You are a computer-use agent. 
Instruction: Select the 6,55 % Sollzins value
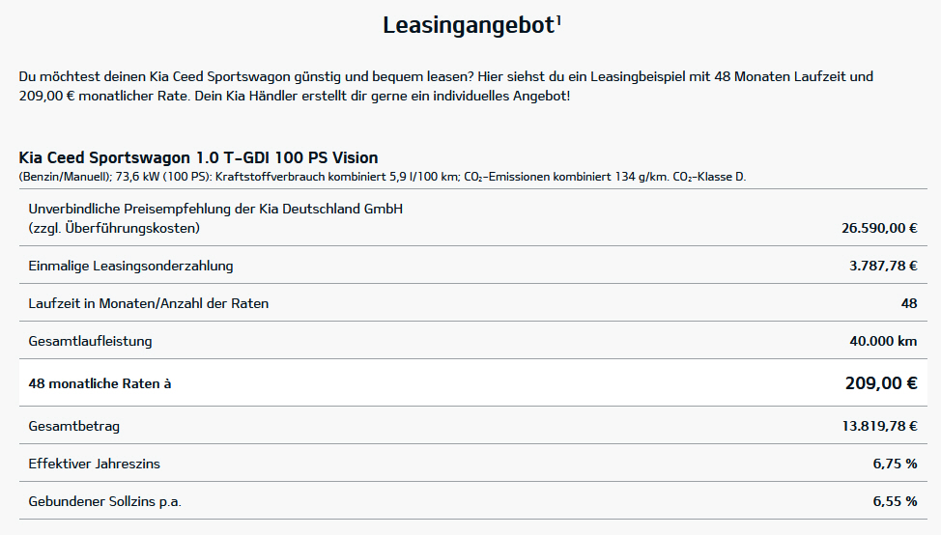pyautogui.click(x=895, y=502)
